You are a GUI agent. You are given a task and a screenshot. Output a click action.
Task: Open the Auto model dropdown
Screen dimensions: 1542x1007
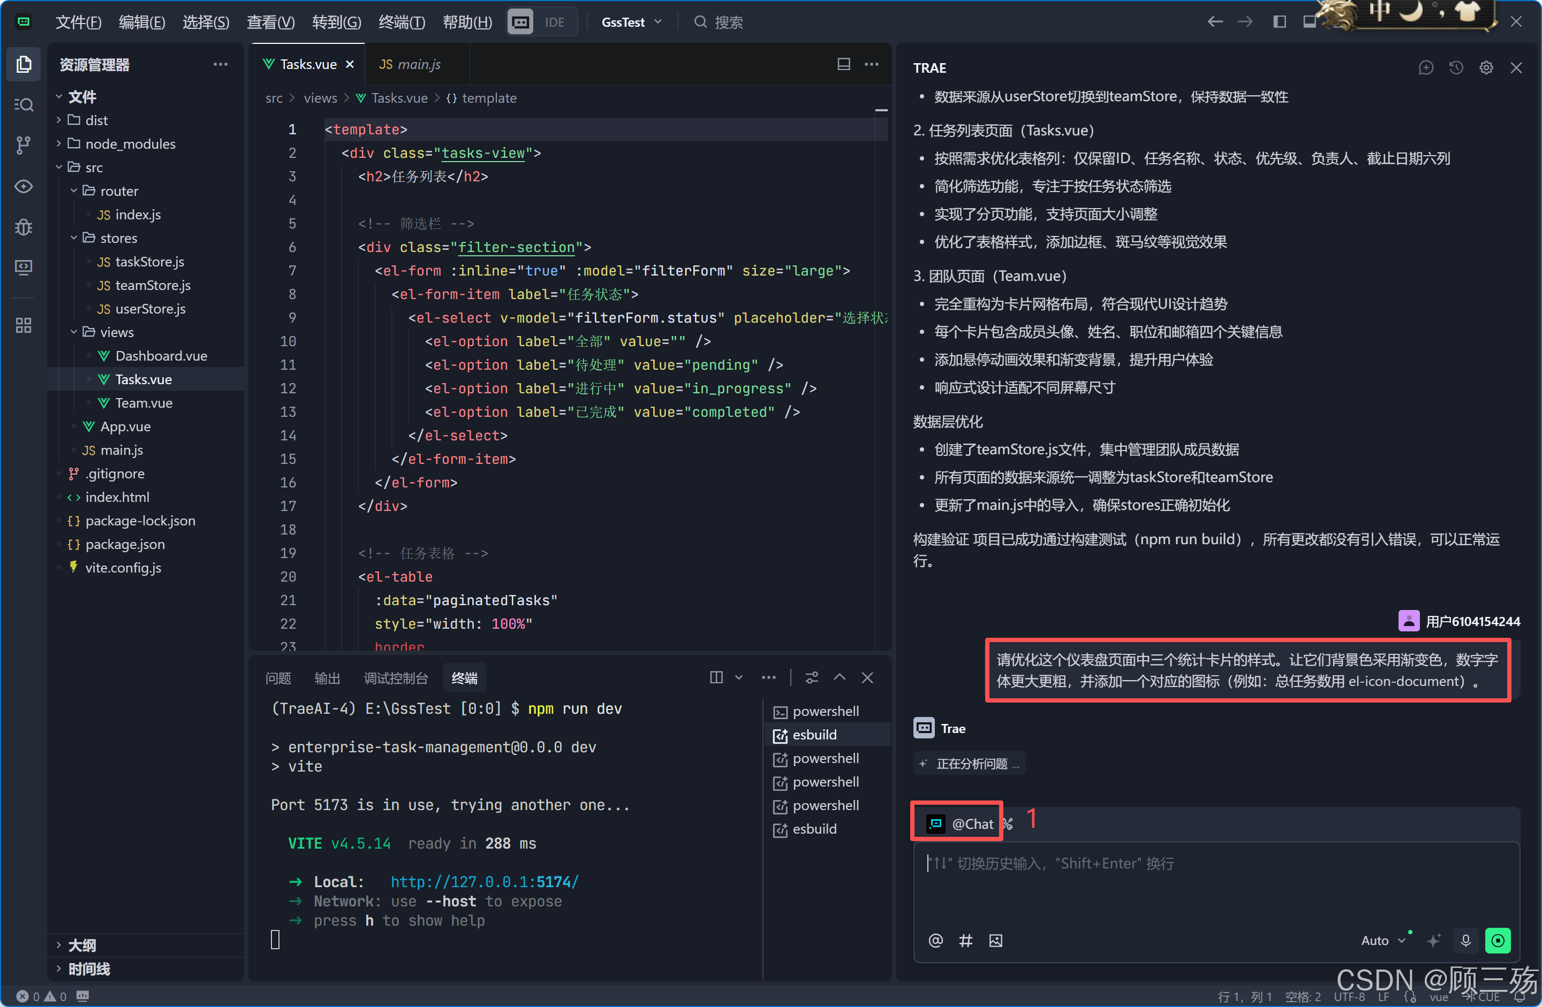pos(1382,940)
